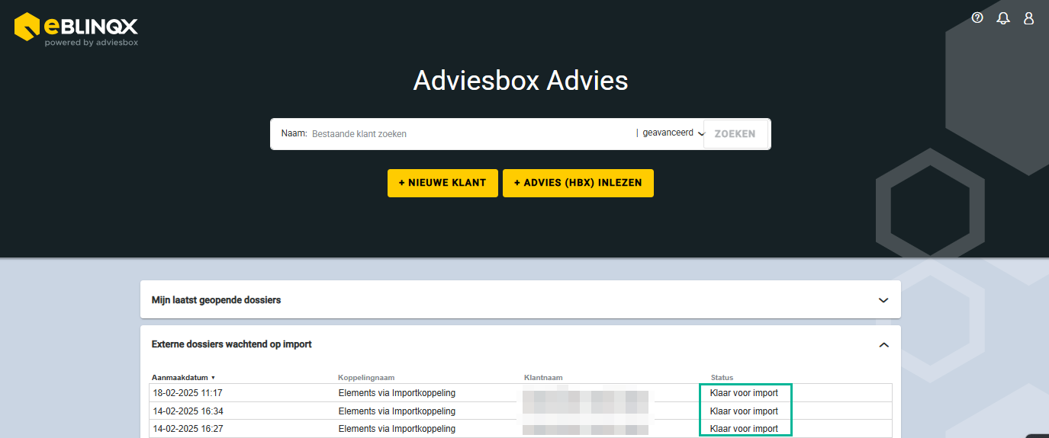Click the ZOEKEN button
Image resolution: width=1049 pixels, height=438 pixels.
[x=735, y=134]
